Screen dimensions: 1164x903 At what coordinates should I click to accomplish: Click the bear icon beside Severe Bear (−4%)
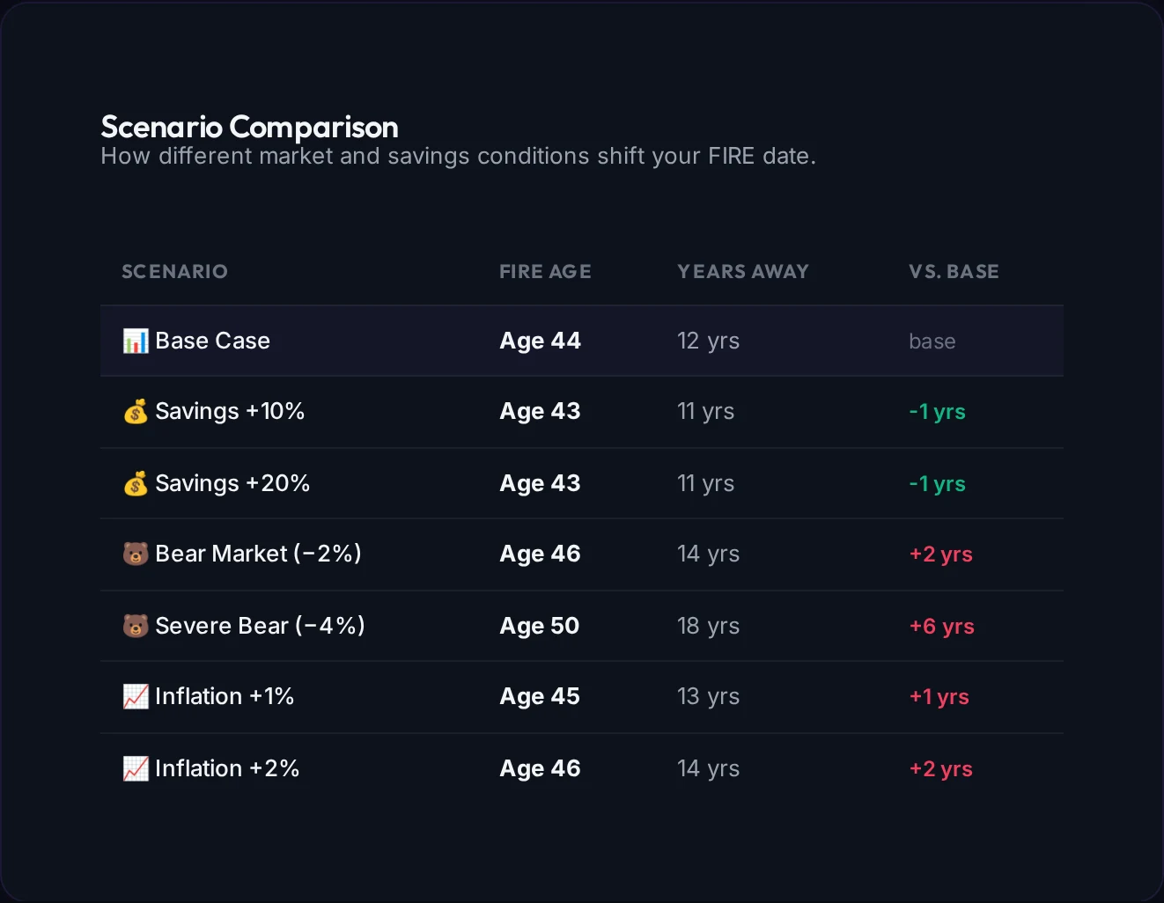click(x=136, y=626)
